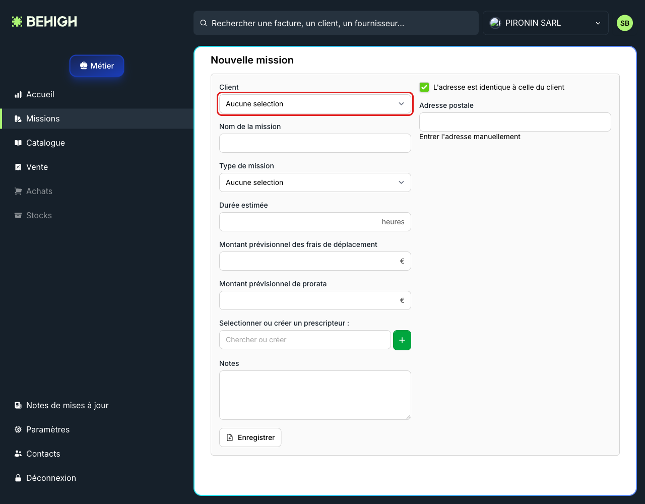This screenshot has width=645, height=504.
Task: Click inside the Notes text area
Action: pos(315,395)
